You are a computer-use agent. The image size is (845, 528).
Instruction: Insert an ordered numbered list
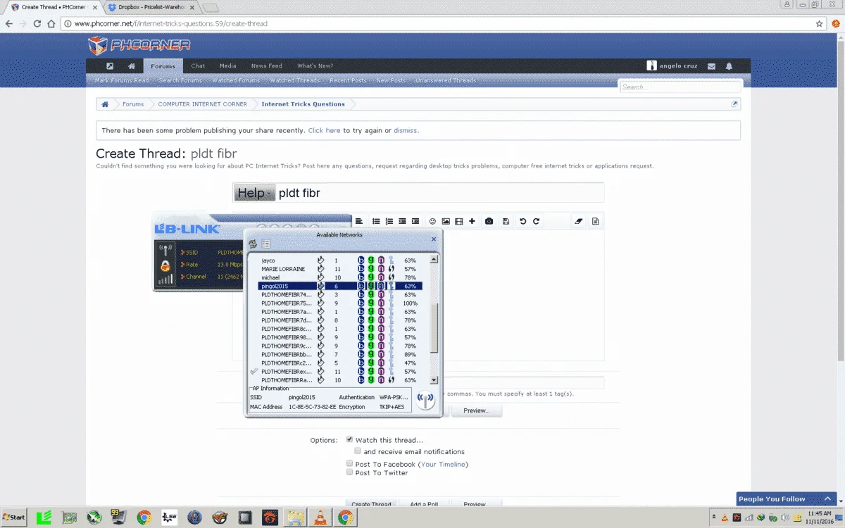[x=389, y=221]
